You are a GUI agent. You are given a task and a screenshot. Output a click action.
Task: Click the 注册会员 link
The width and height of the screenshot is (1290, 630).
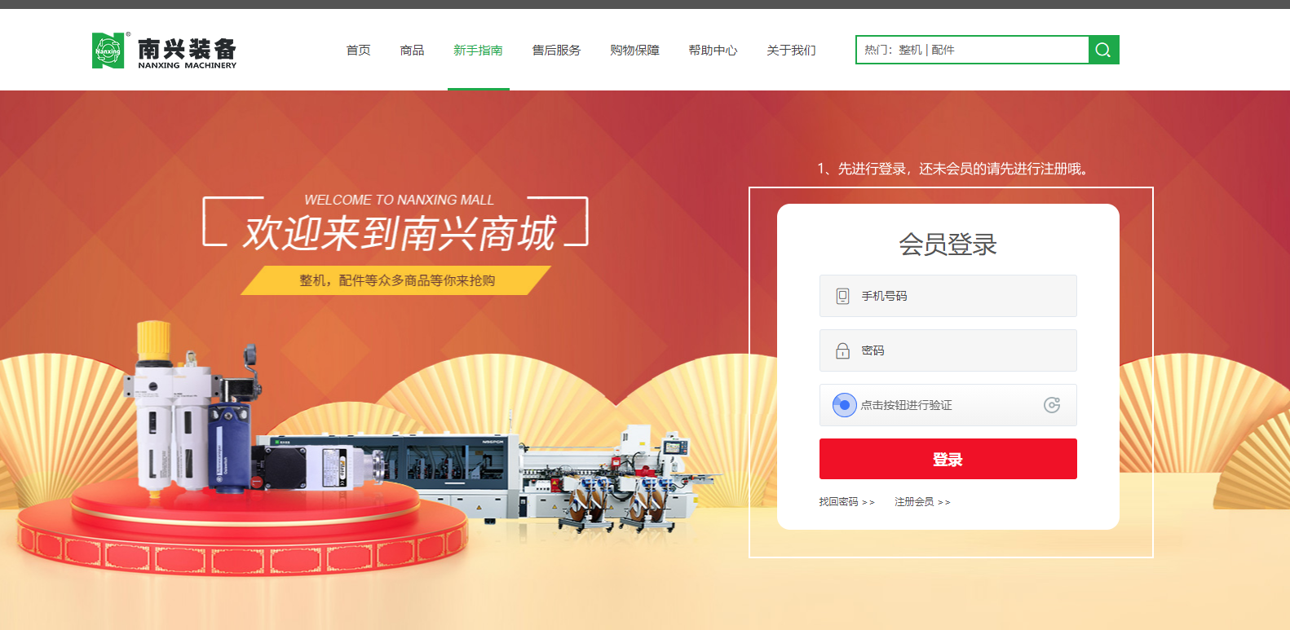point(922,502)
